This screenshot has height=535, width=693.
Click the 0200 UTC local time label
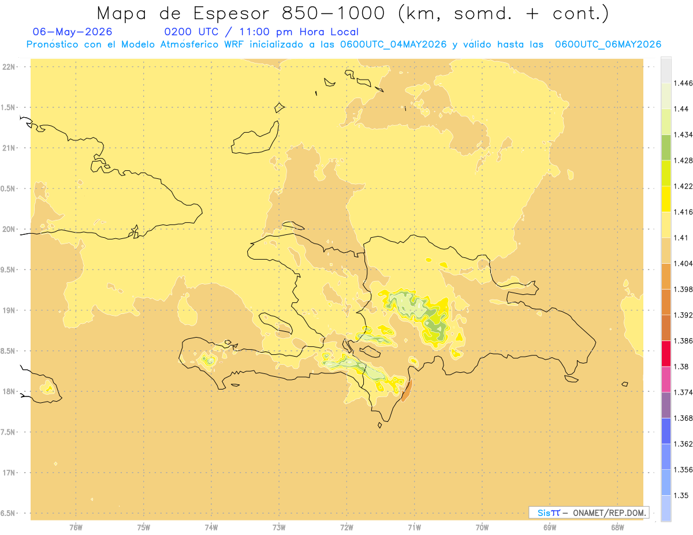tap(261, 32)
